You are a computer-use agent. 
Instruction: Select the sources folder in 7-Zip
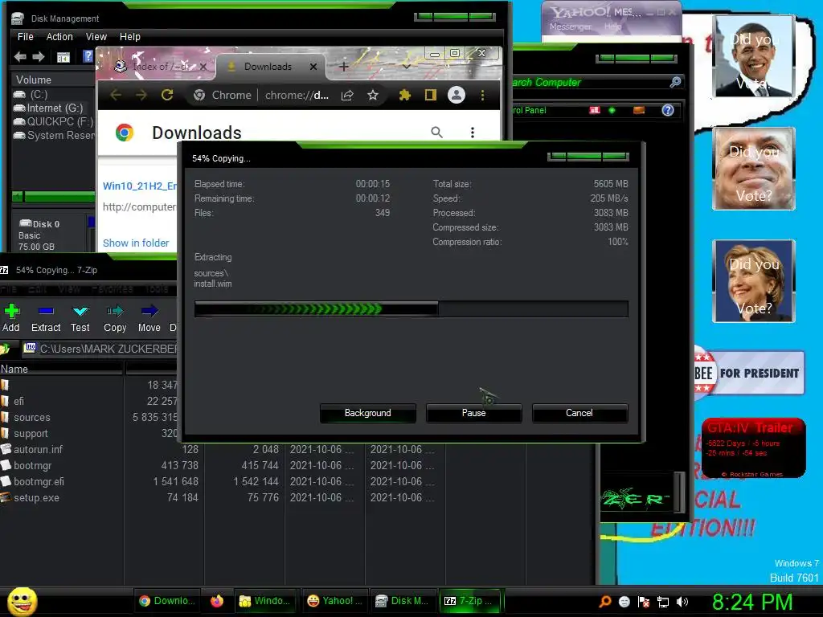[x=32, y=418]
